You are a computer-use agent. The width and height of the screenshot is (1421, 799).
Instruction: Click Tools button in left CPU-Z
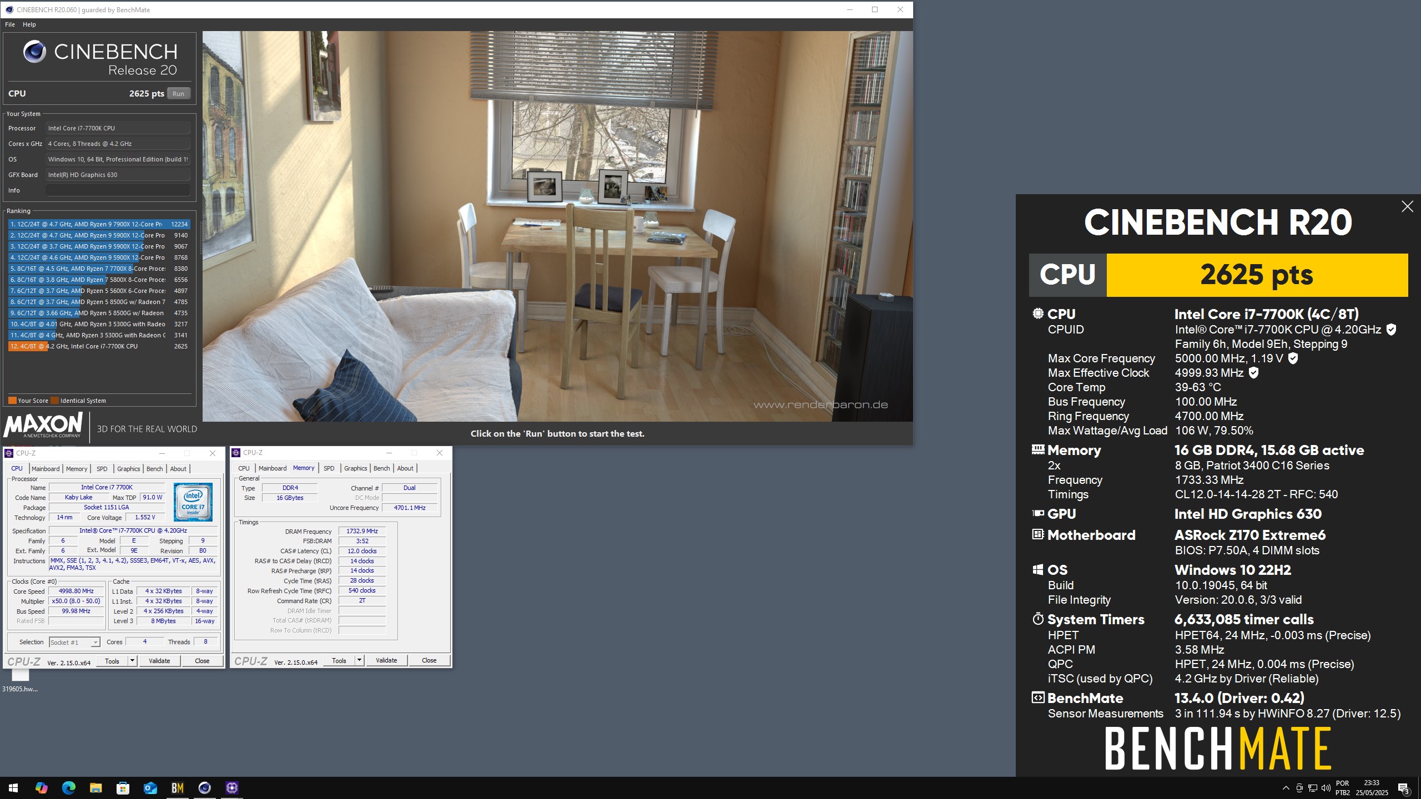[x=112, y=661]
